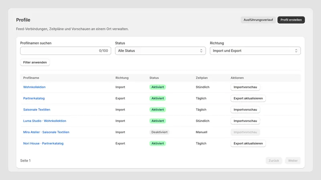Image resolution: width=321 pixels, height=180 pixels.
Task: Click disabled Importvorschau in Mira Atelier row
Action: pos(245,132)
